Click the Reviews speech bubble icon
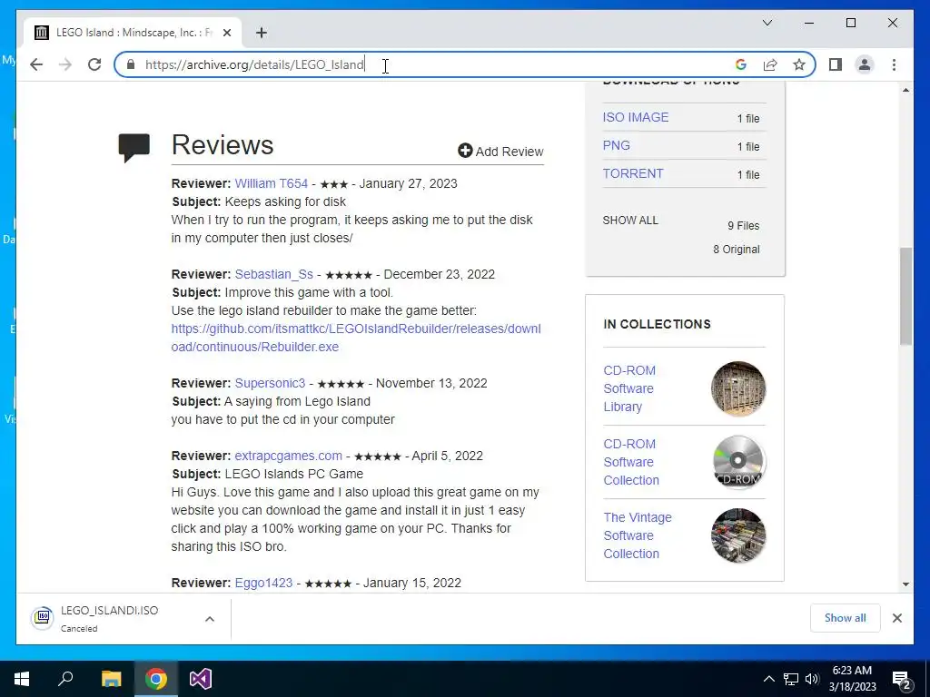 (x=134, y=148)
